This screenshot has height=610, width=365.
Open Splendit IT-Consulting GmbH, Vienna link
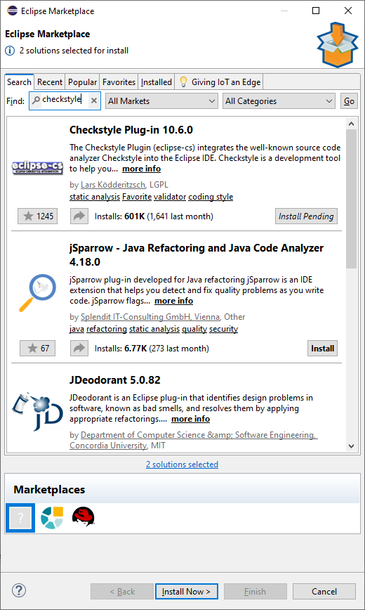pyautogui.click(x=150, y=317)
